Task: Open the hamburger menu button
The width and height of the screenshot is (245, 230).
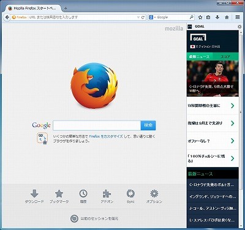Action: [x=238, y=17]
